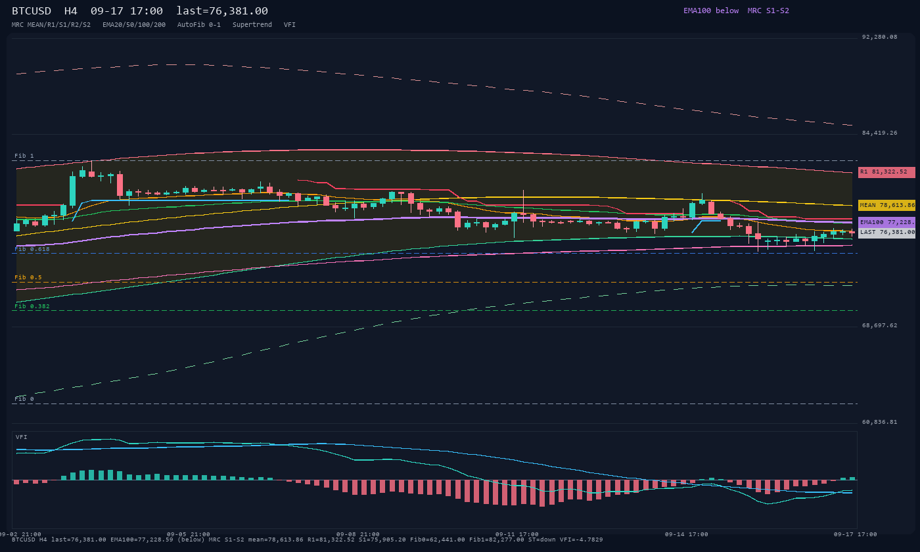Click the 09-14 17:00 time axis label
Image resolution: width=920 pixels, height=552 pixels.
tap(687, 534)
